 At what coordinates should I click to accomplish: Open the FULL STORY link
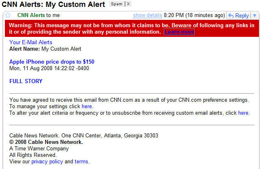(x=26, y=81)
